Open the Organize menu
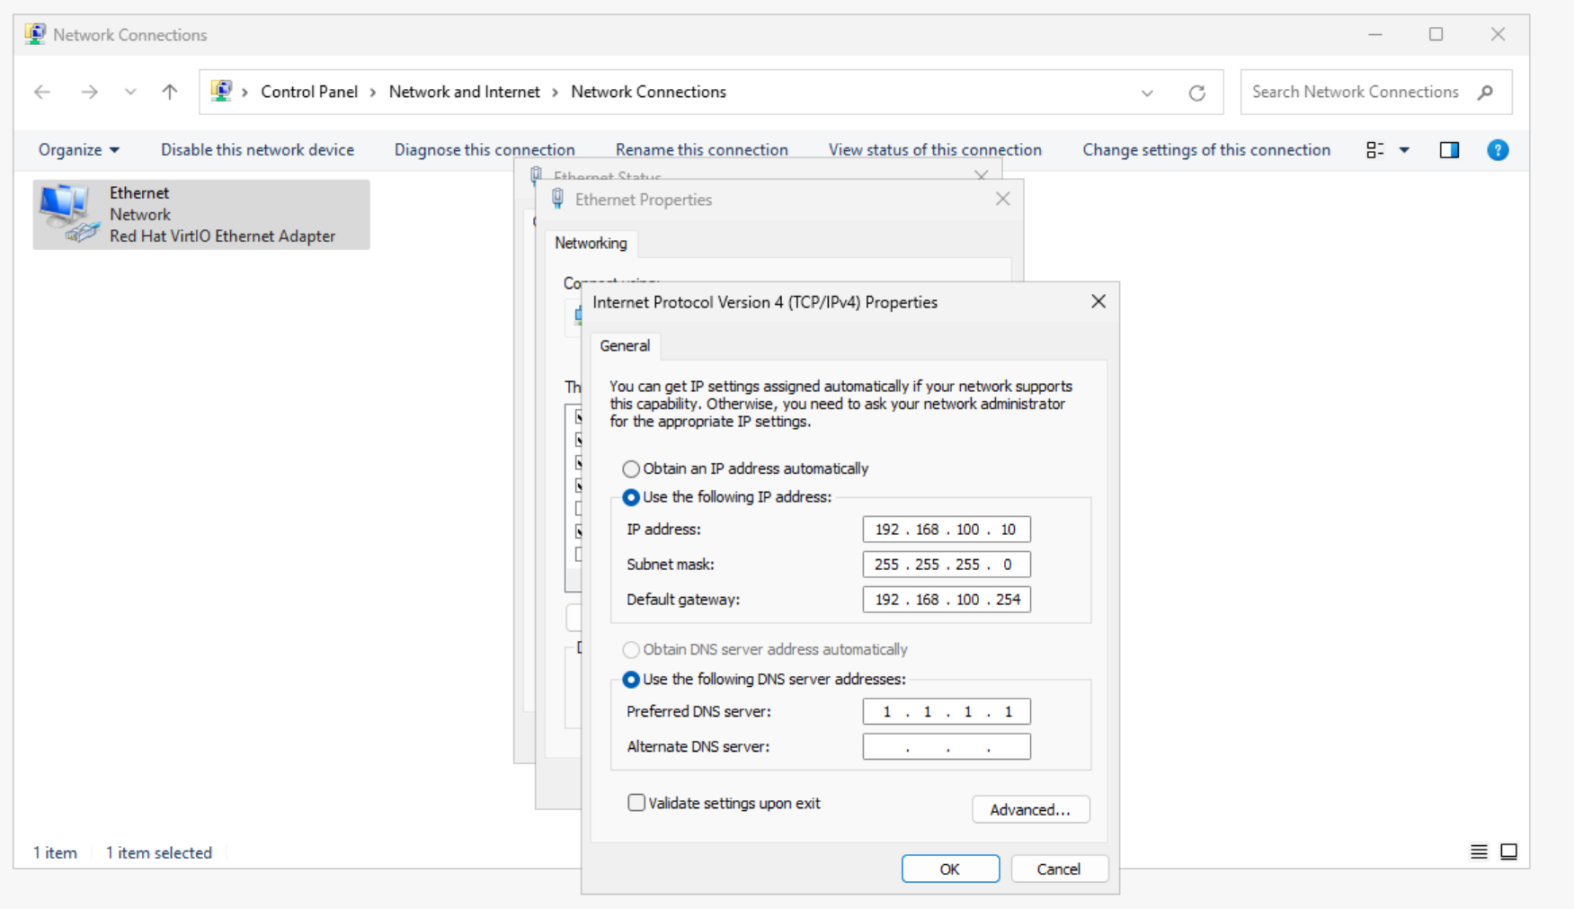Image resolution: width=1574 pixels, height=909 pixels. click(x=78, y=150)
